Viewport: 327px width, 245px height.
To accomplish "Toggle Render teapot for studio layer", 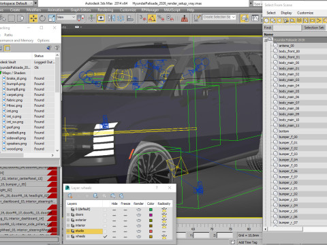I will click(x=138, y=231).
